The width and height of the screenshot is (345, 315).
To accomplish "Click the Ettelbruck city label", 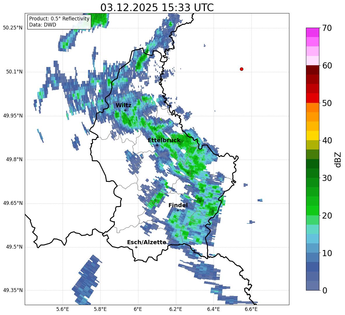I will click(164, 140).
